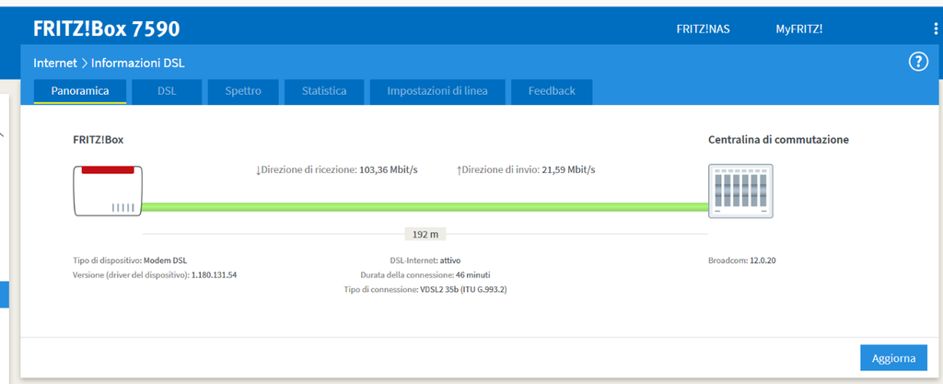Viewport: 943px width, 384px height.
Task: Click the FRITZ!Box router illustration
Action: tap(109, 192)
